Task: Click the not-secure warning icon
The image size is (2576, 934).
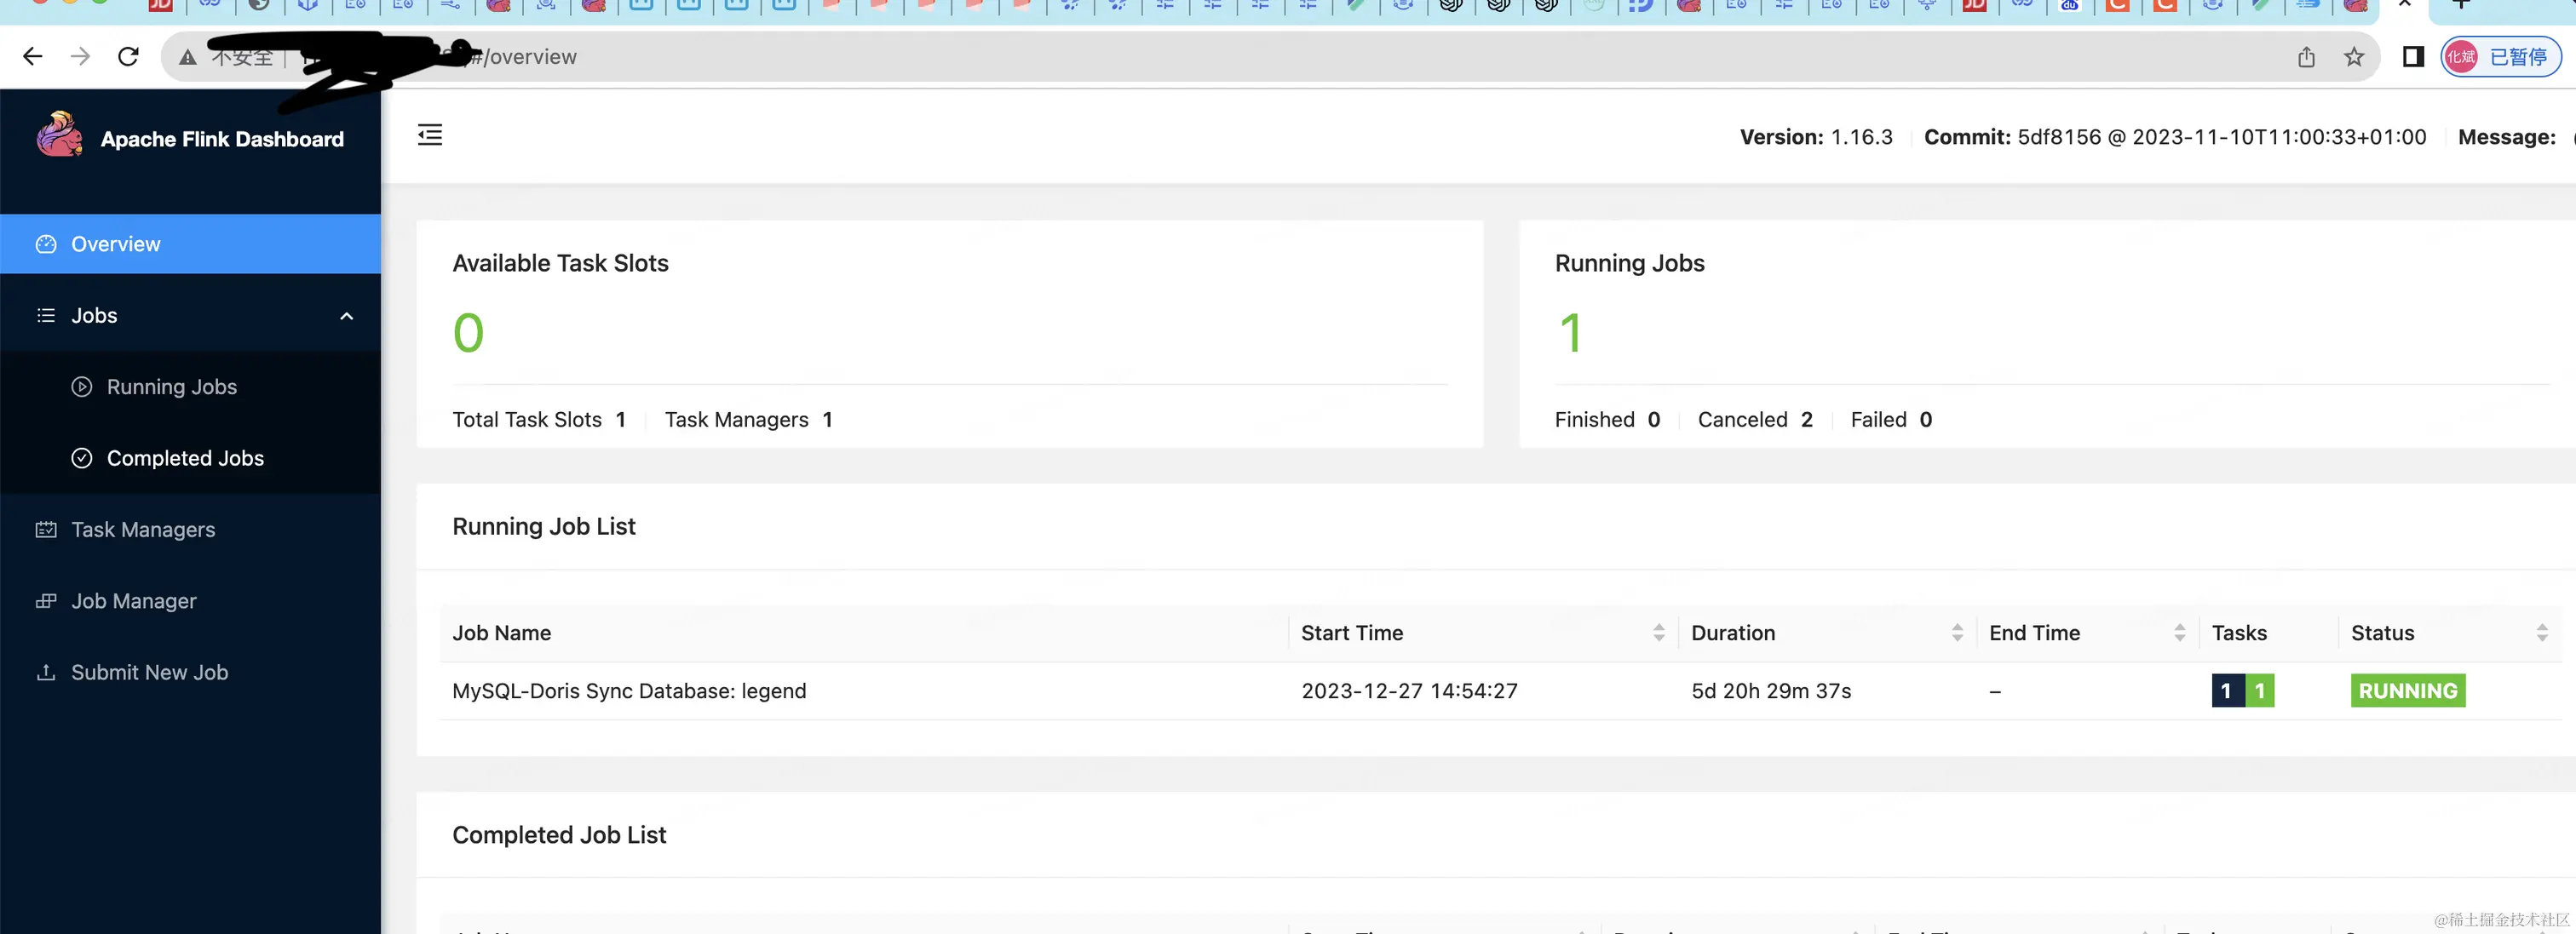Action: click(x=188, y=58)
